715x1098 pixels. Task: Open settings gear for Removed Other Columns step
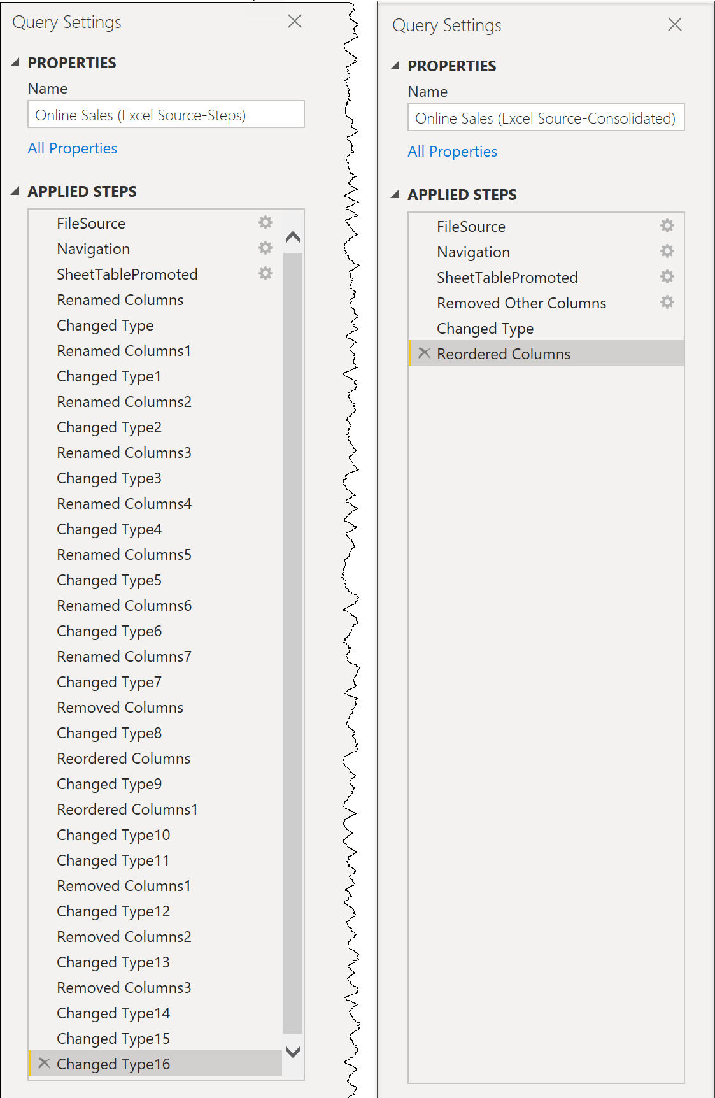point(667,302)
